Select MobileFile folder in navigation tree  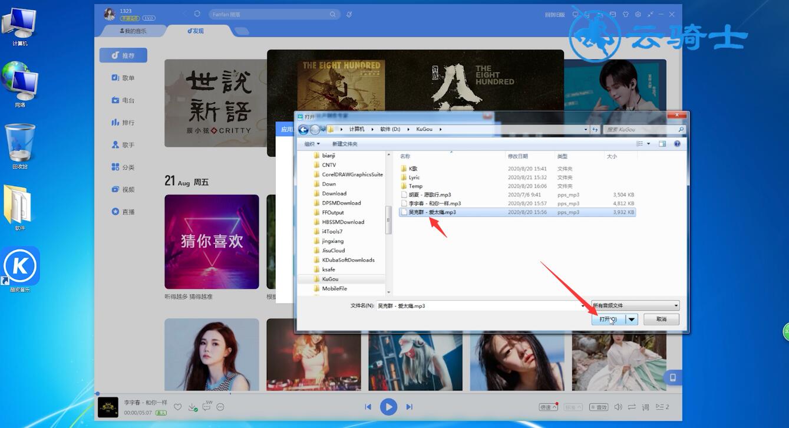(334, 288)
